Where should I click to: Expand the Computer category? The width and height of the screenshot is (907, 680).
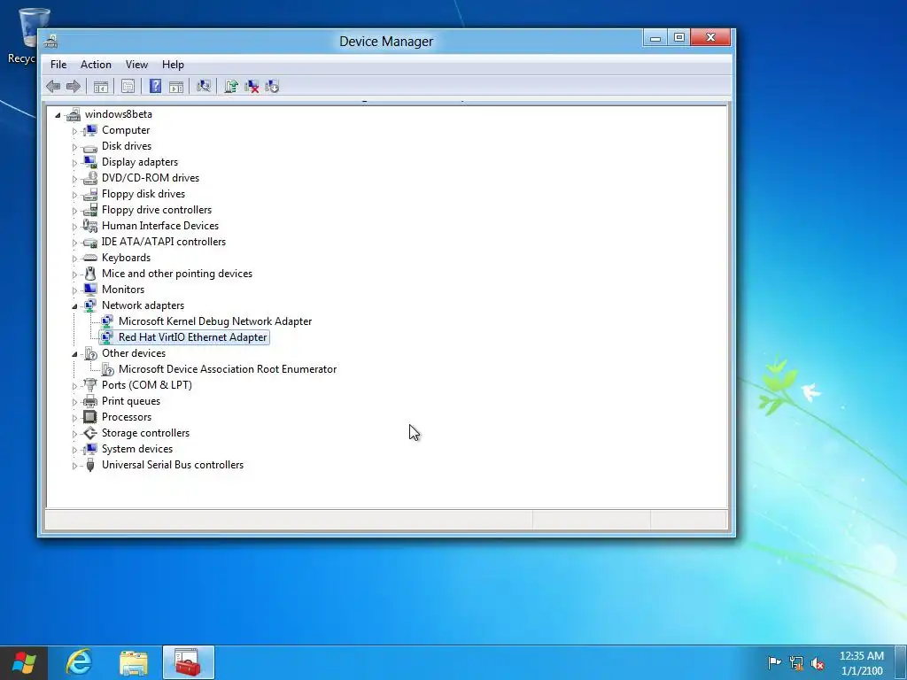coord(74,131)
